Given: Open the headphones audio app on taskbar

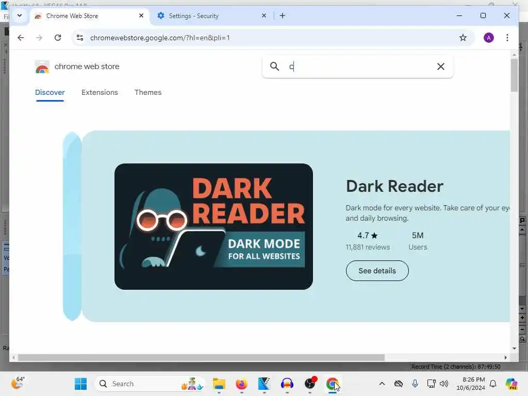Looking at the screenshot, I should (287, 384).
